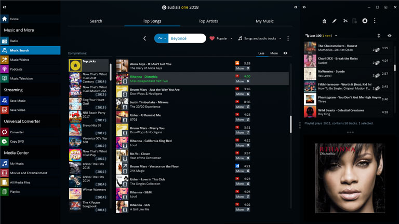
Task: Click the scissors cut icon
Action: (345, 21)
